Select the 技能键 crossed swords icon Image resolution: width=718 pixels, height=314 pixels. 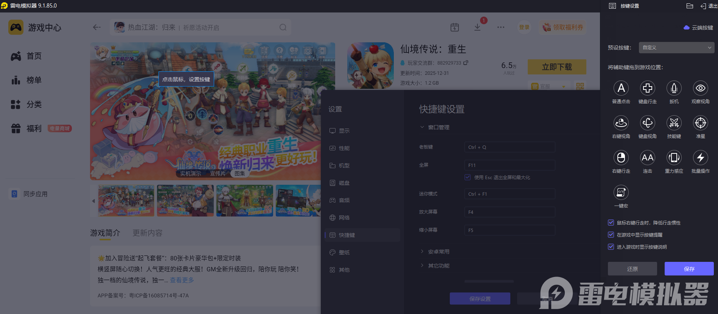pyautogui.click(x=674, y=123)
